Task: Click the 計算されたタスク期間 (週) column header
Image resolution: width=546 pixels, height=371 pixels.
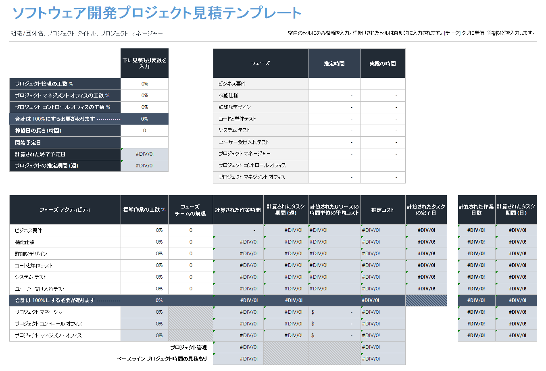Action: click(x=286, y=210)
